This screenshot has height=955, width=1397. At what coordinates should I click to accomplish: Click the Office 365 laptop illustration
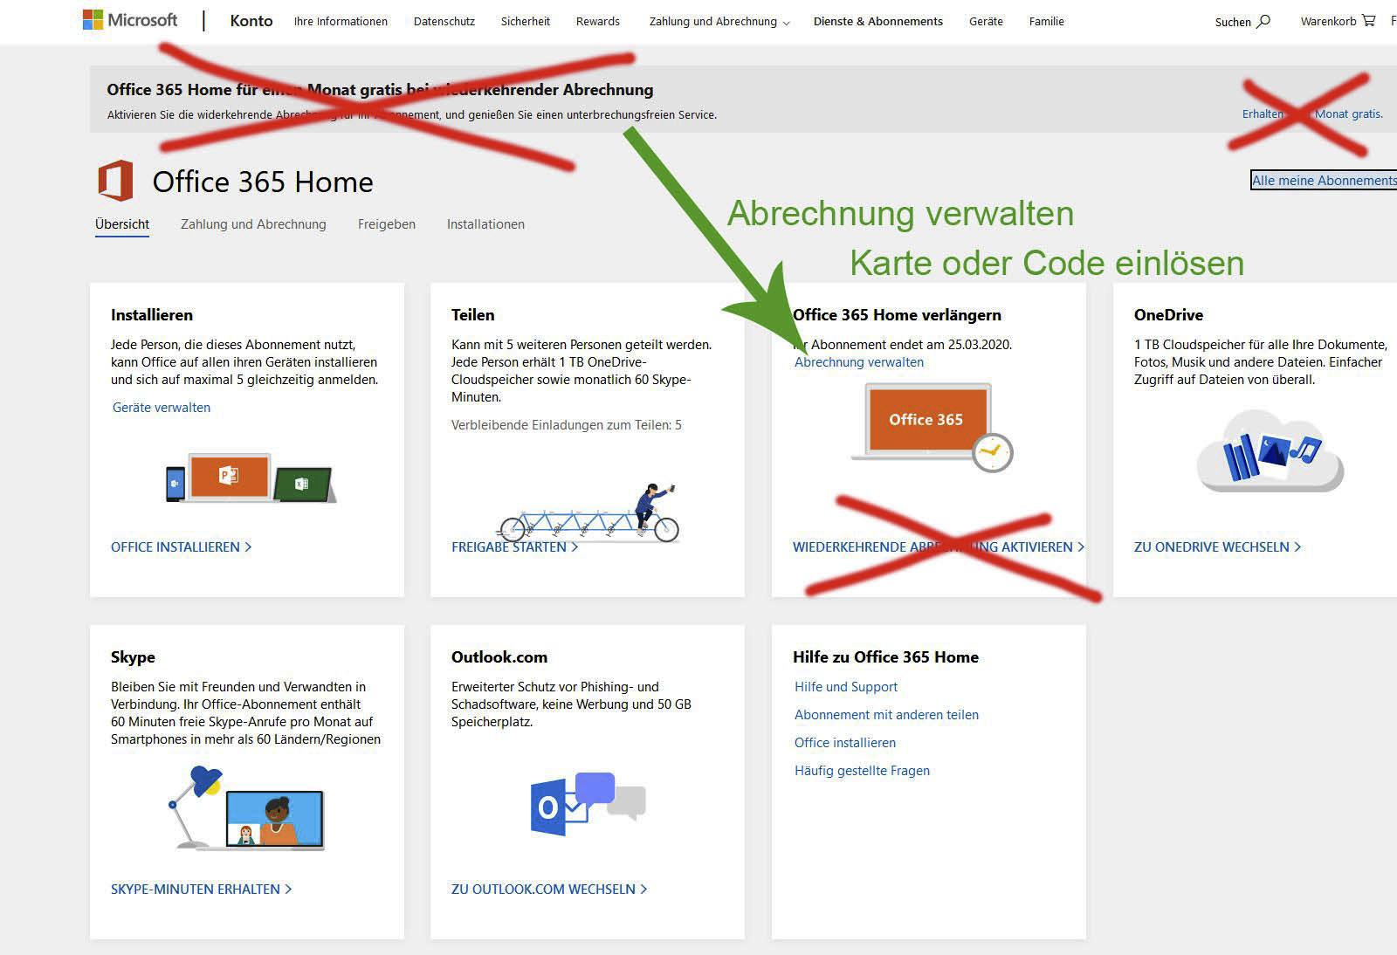(x=932, y=428)
